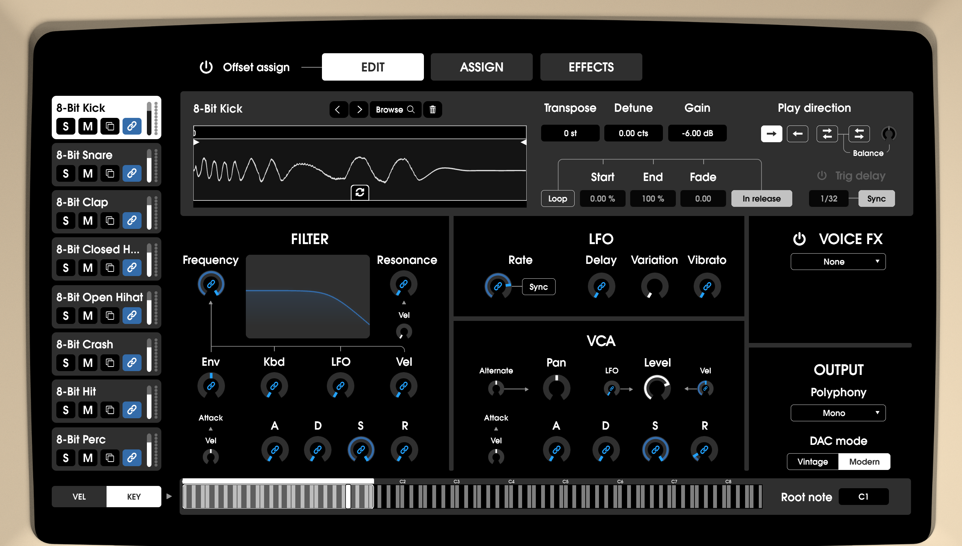Toggle link icon on 8-Bit Clap pad
Screen dimensions: 962x546
132,221
